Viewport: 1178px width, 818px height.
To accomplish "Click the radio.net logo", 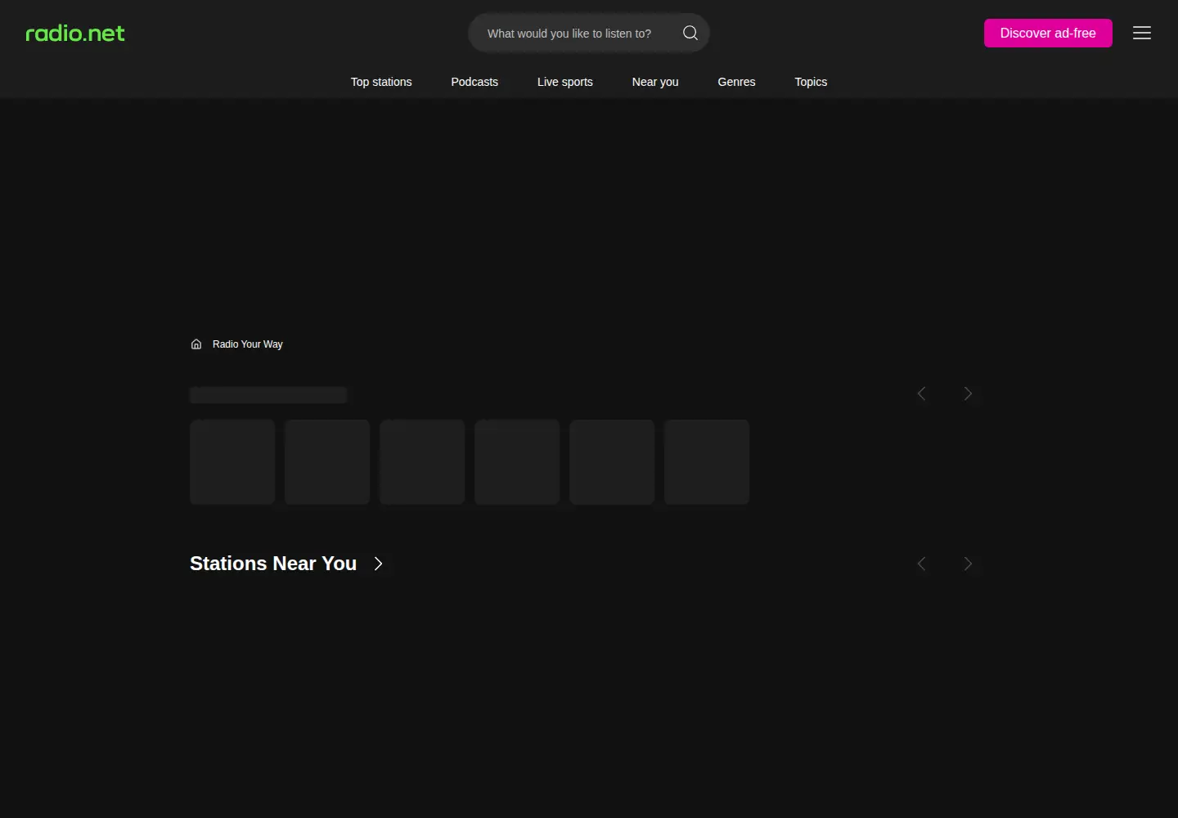I will pyautogui.click(x=75, y=34).
